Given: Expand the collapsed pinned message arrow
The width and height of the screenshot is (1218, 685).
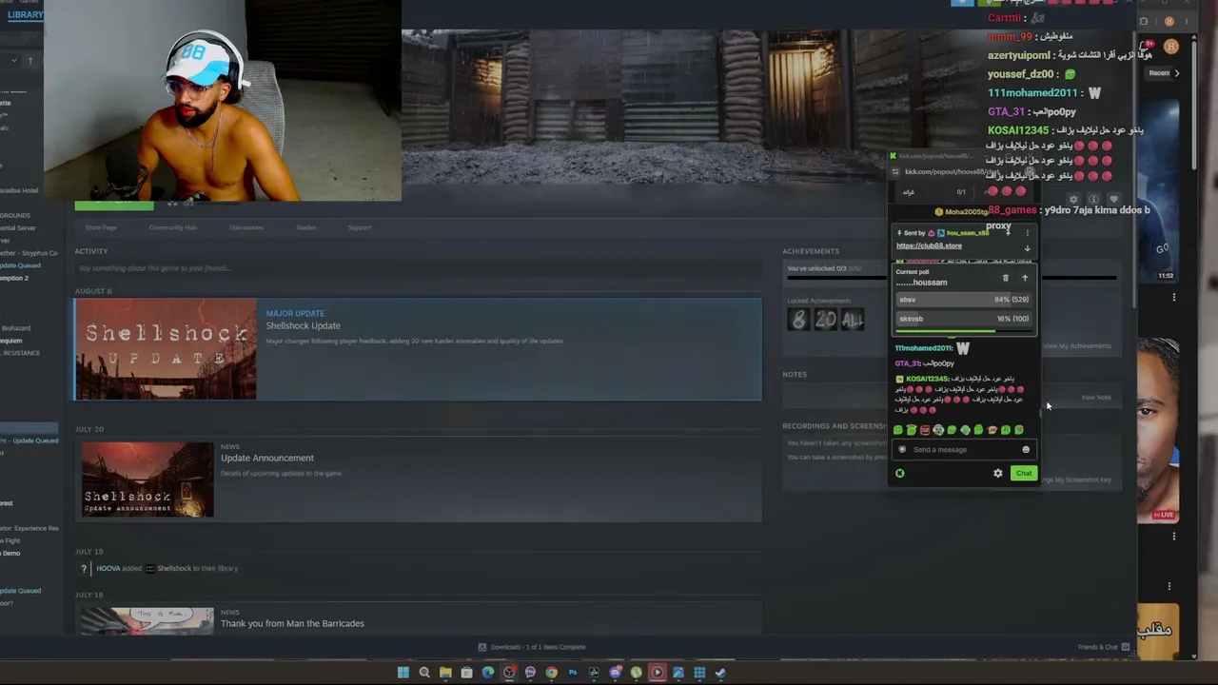Looking at the screenshot, I should [1027, 248].
